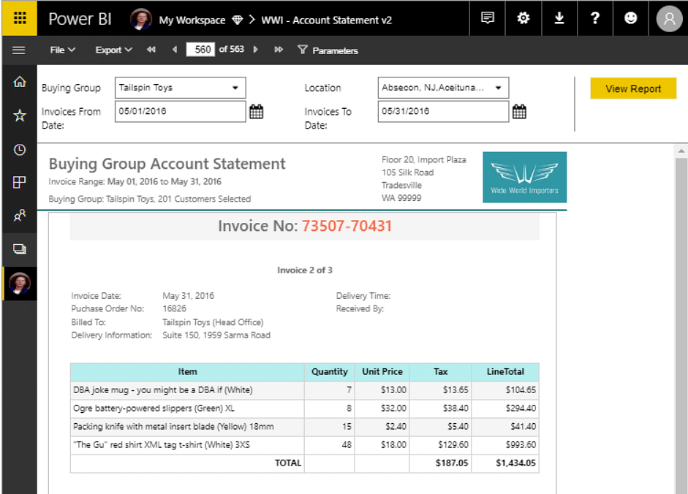Open Recent clock icon in sidebar
688x494 pixels.
tap(20, 150)
